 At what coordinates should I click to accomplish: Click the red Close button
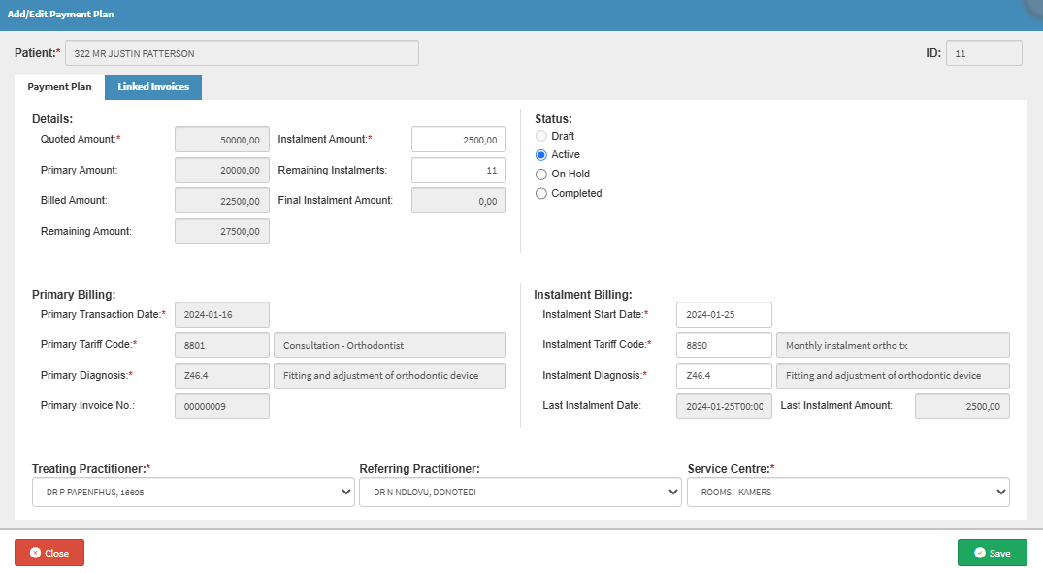(x=49, y=553)
